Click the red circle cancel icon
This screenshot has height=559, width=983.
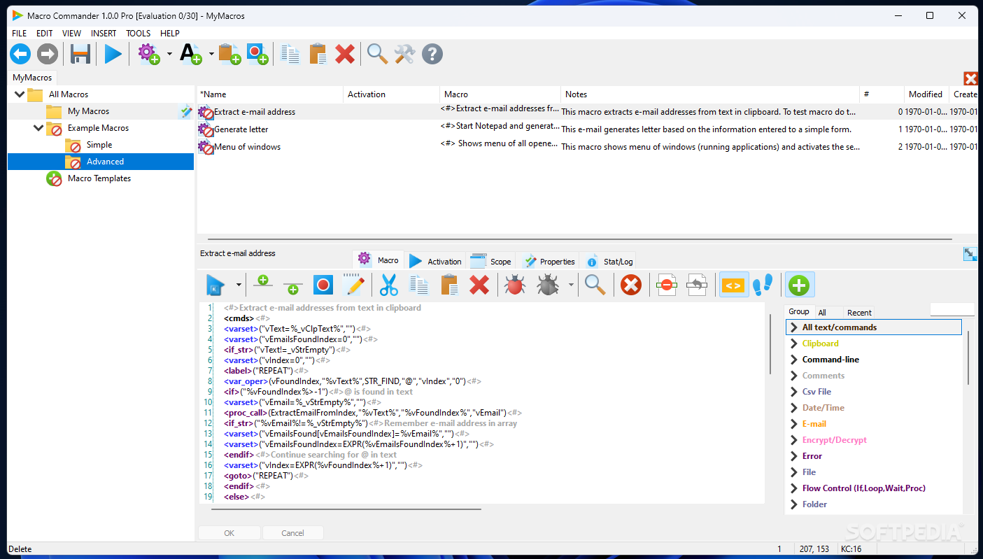[631, 285]
